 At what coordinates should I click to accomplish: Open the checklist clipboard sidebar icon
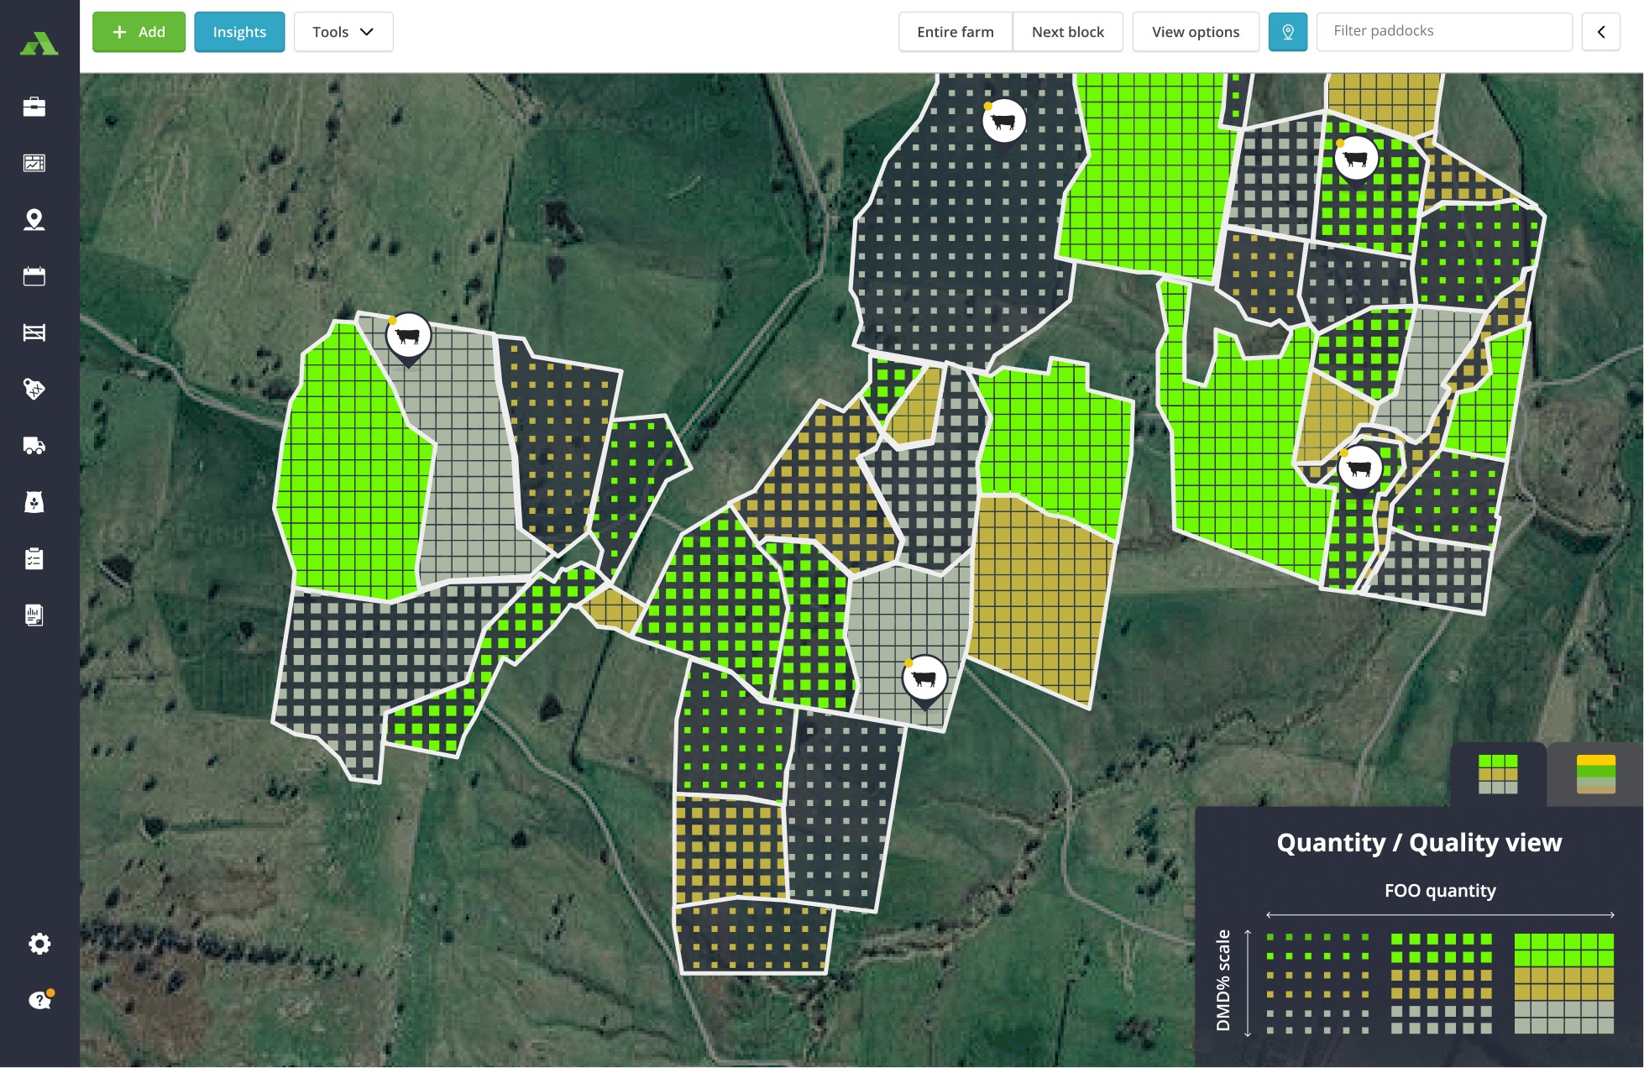tap(34, 558)
